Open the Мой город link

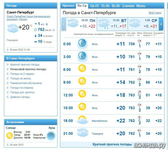point(155,13)
